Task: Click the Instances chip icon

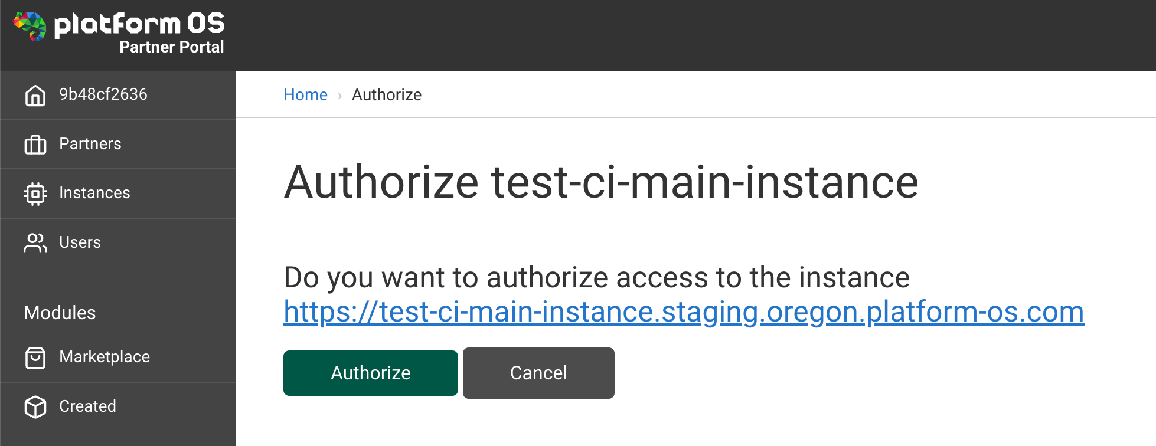Action: click(35, 194)
